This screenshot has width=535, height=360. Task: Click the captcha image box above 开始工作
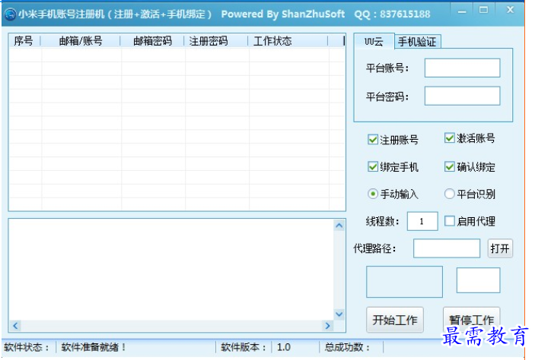pos(404,282)
